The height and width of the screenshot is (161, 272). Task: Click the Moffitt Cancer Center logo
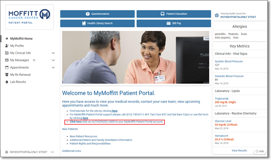tap(29, 17)
